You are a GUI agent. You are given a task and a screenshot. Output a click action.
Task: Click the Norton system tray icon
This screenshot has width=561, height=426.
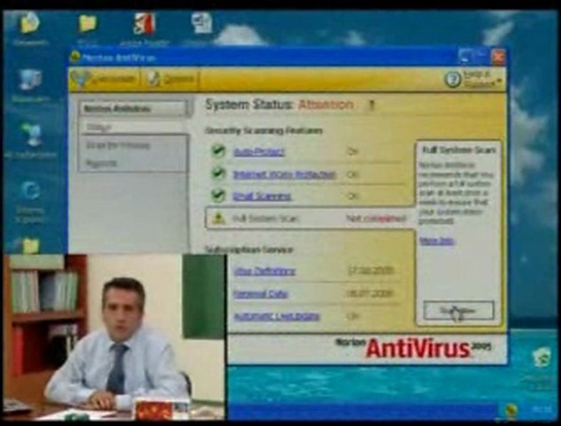(511, 409)
